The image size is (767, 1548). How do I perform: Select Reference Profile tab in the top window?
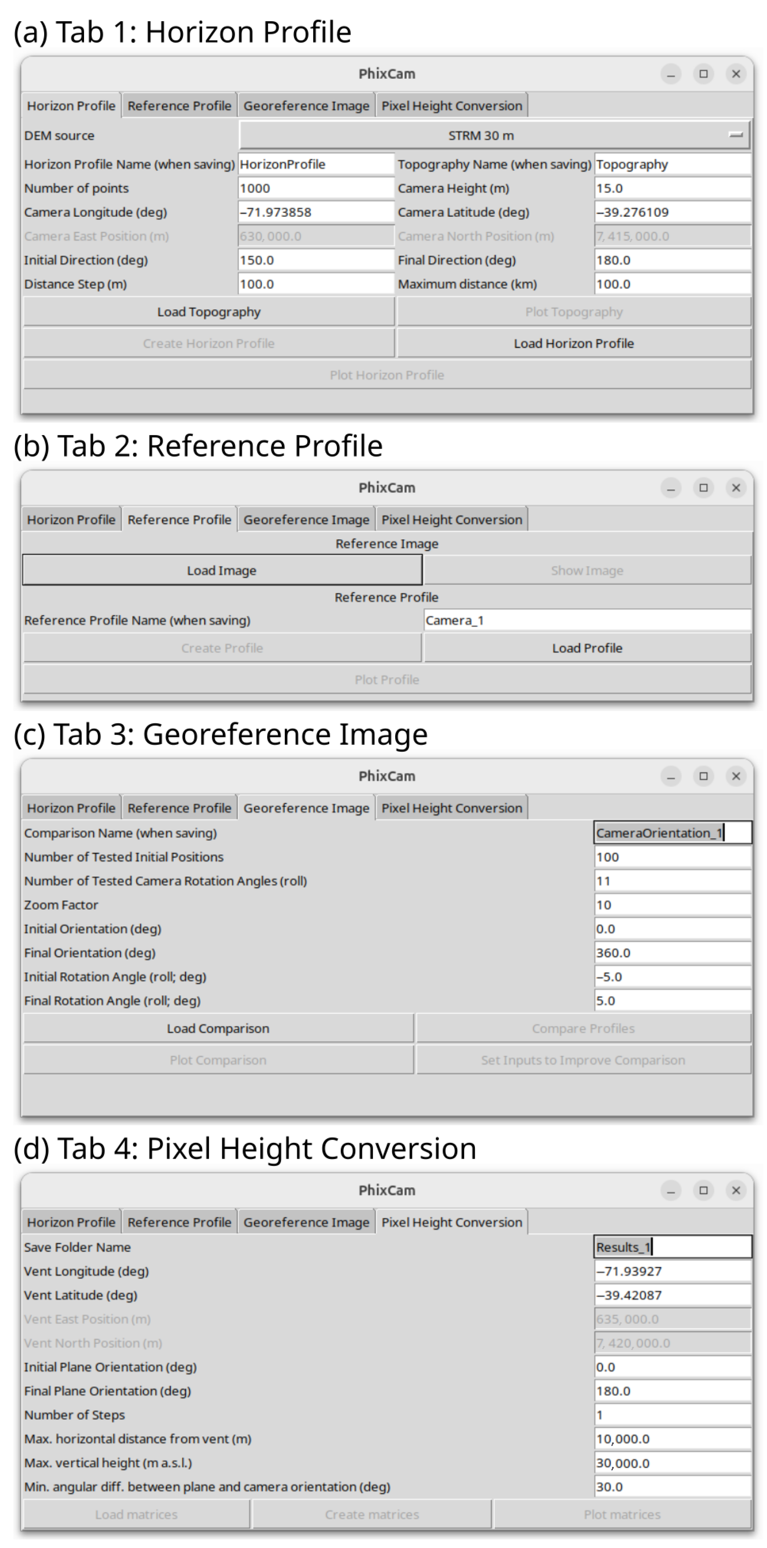coord(179,106)
